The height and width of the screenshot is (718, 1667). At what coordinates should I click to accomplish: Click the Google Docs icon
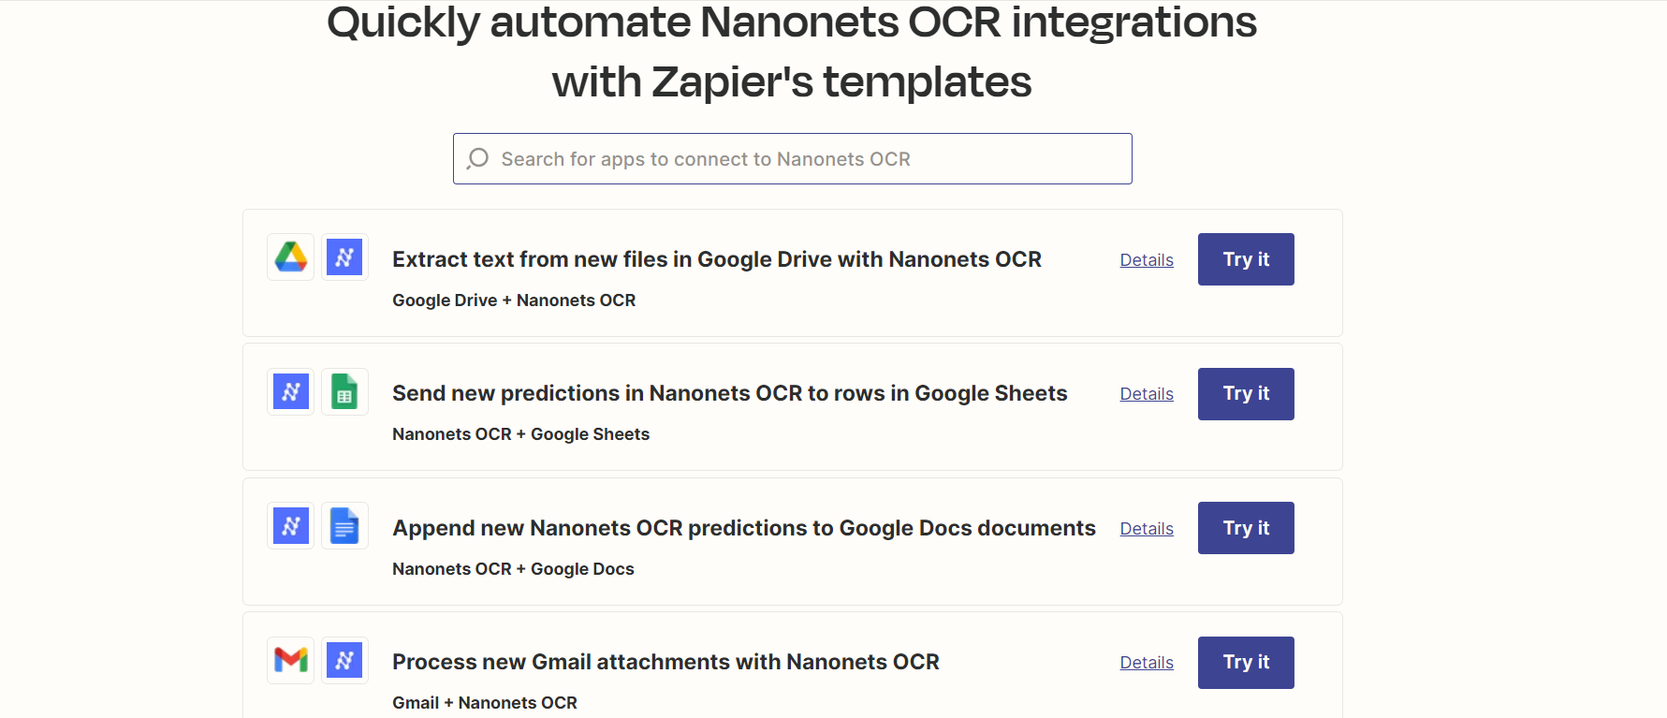(x=344, y=526)
